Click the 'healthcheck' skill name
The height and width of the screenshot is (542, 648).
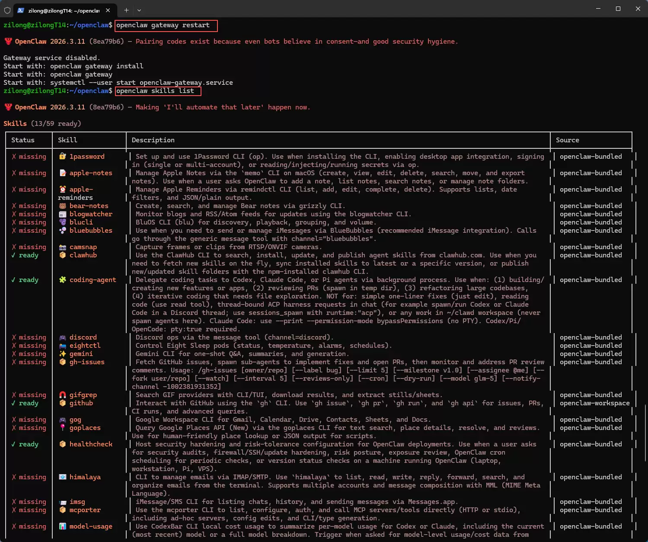pyautogui.click(x=91, y=444)
